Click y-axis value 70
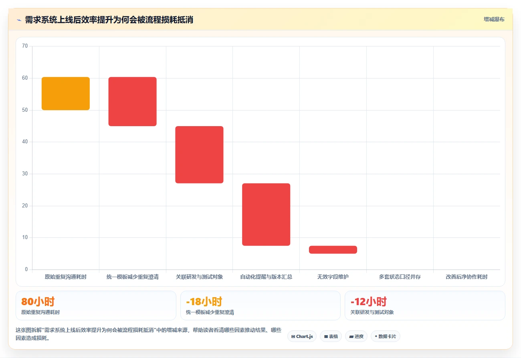Image resolution: width=521 pixels, height=358 pixels. pyautogui.click(x=25, y=46)
